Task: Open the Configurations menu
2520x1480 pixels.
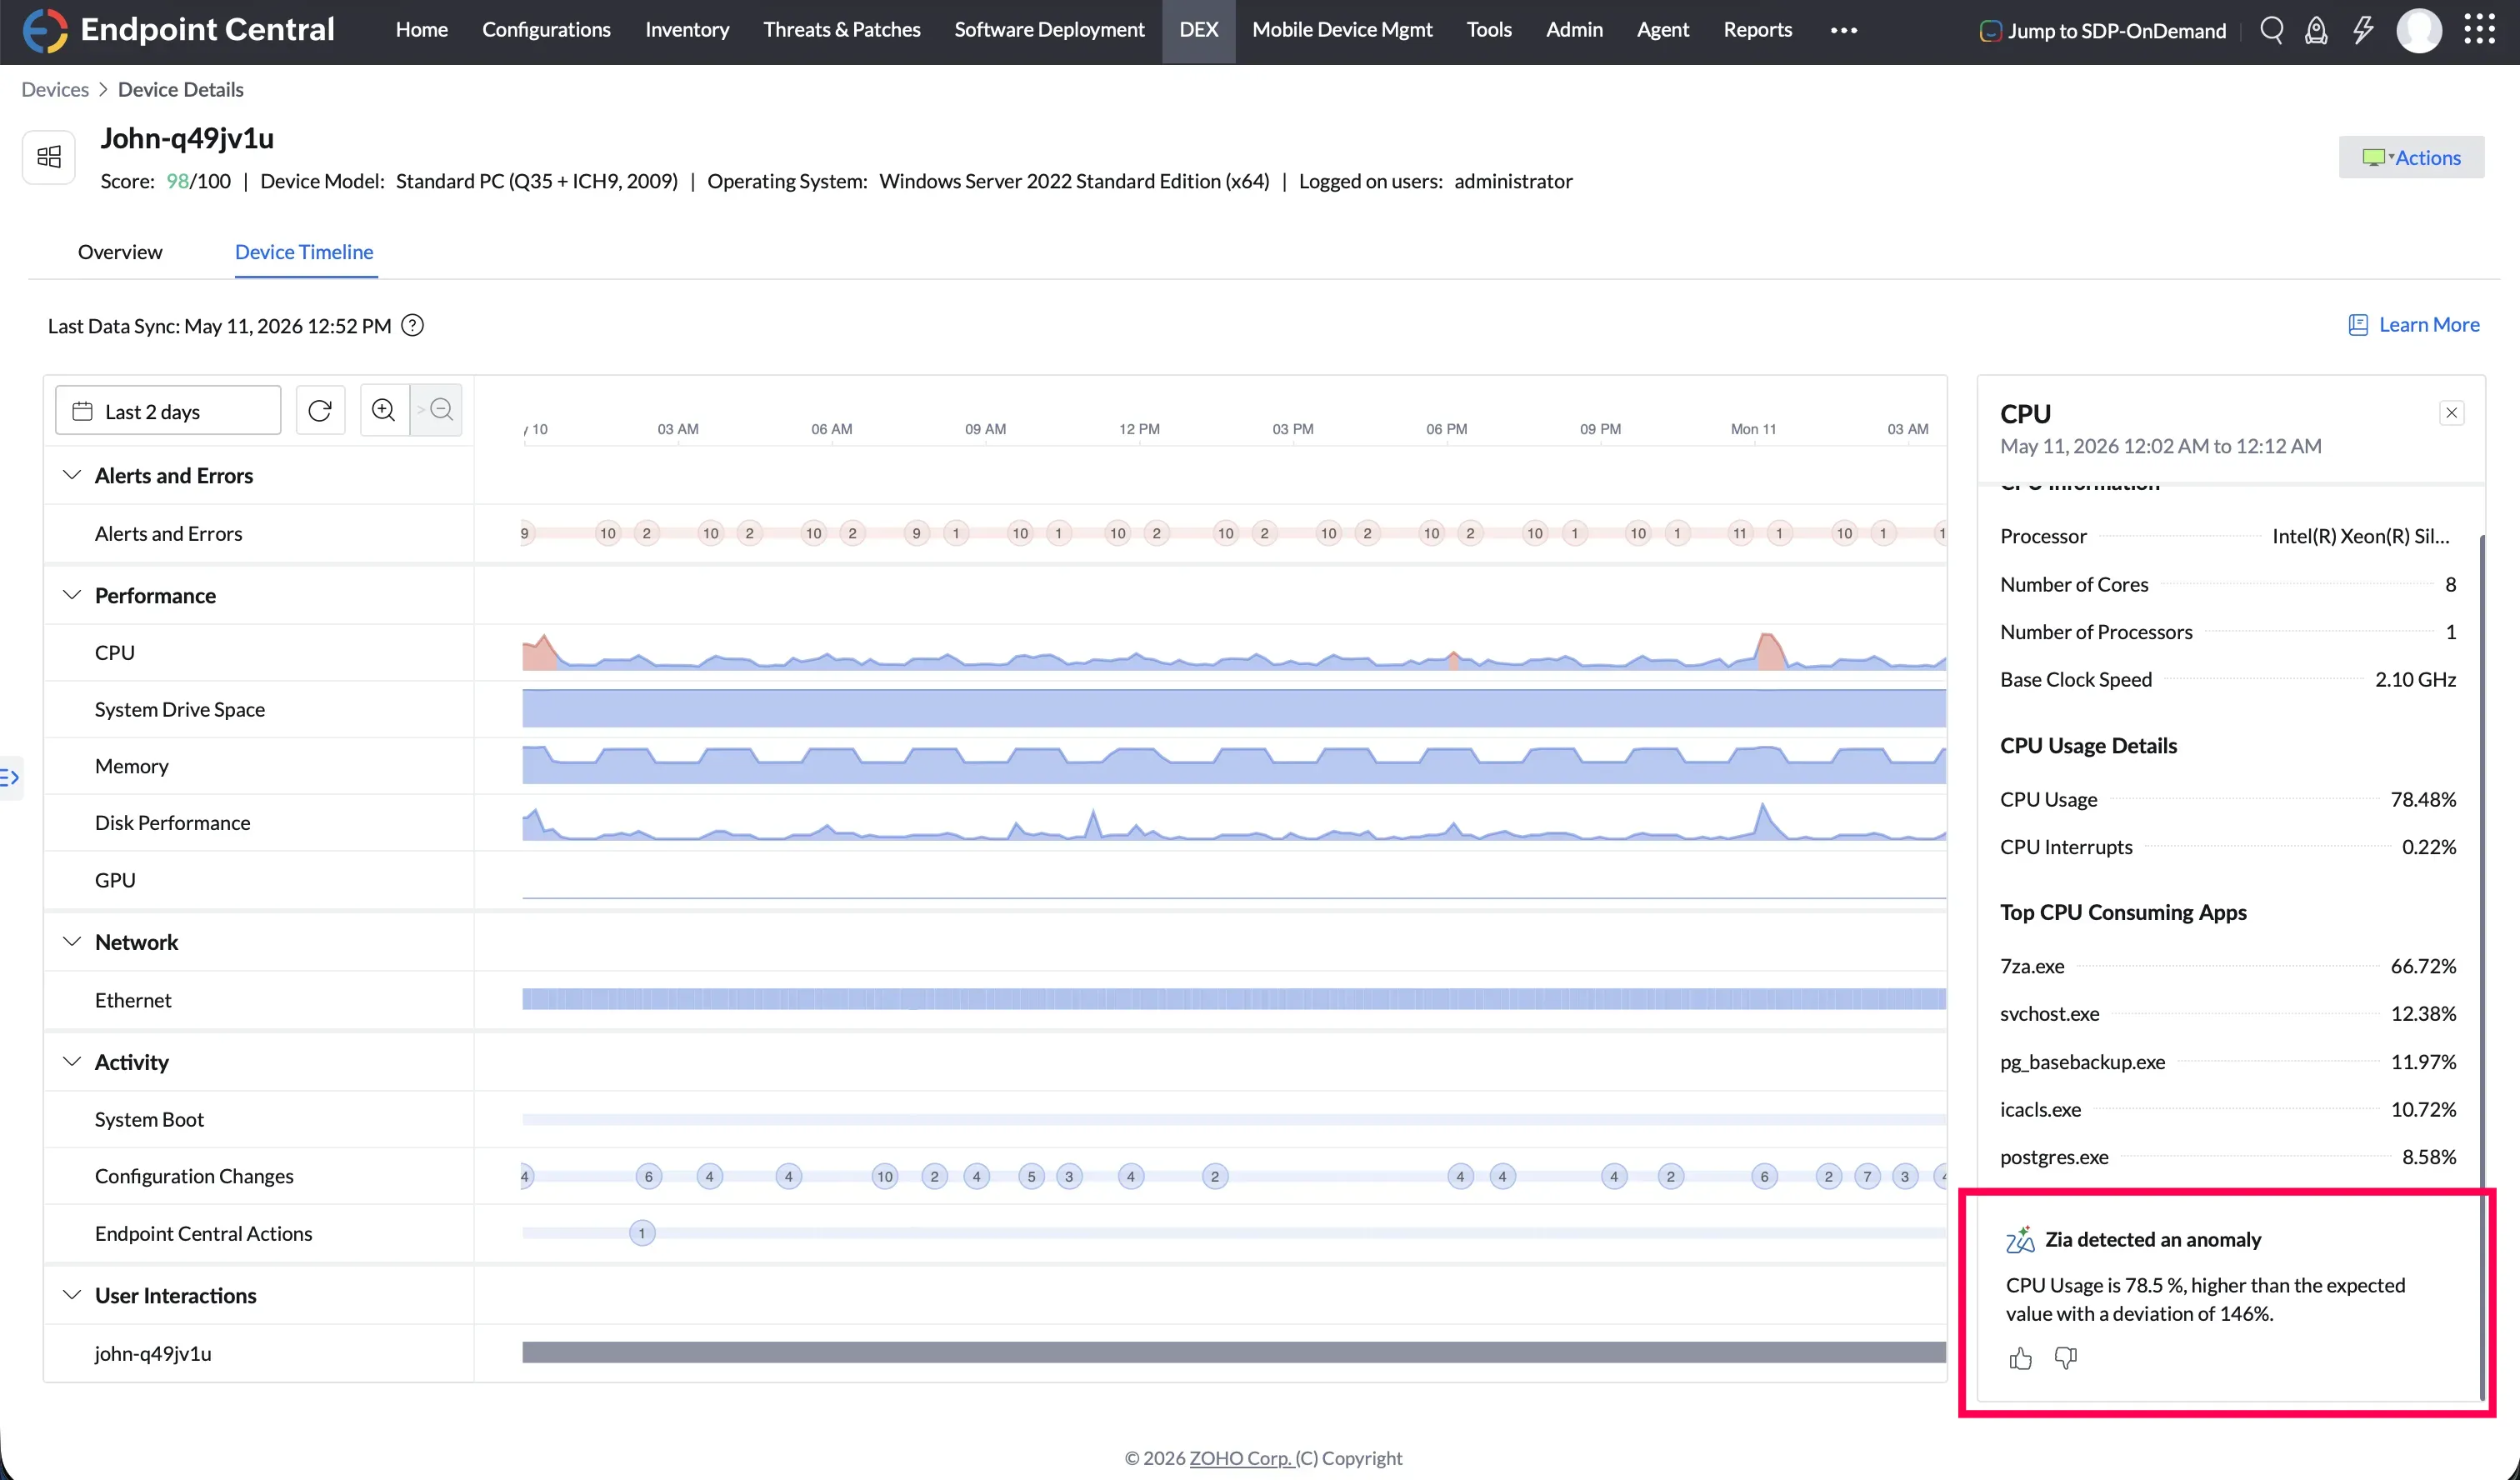Action: pyautogui.click(x=546, y=30)
